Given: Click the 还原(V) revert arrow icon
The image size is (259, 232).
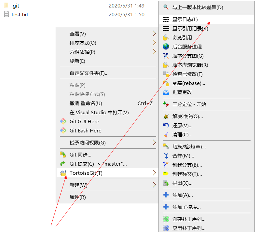Looking at the screenshot, I should (x=166, y=126).
